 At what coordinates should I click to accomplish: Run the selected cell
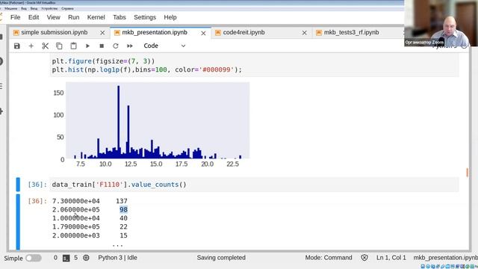click(x=87, y=46)
